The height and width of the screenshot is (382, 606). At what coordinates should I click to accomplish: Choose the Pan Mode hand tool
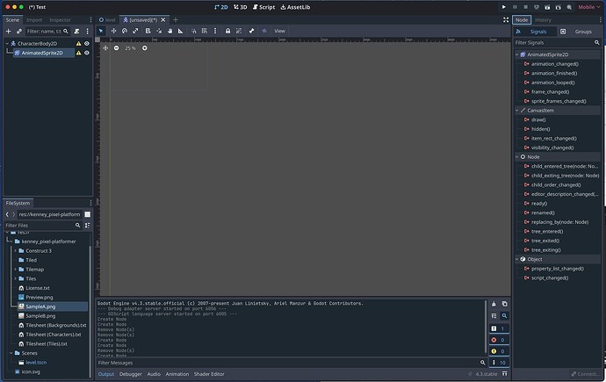pyautogui.click(x=170, y=31)
